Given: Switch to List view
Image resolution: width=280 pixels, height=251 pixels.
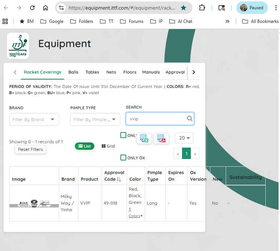Looking at the screenshot, I should tap(84, 146).
